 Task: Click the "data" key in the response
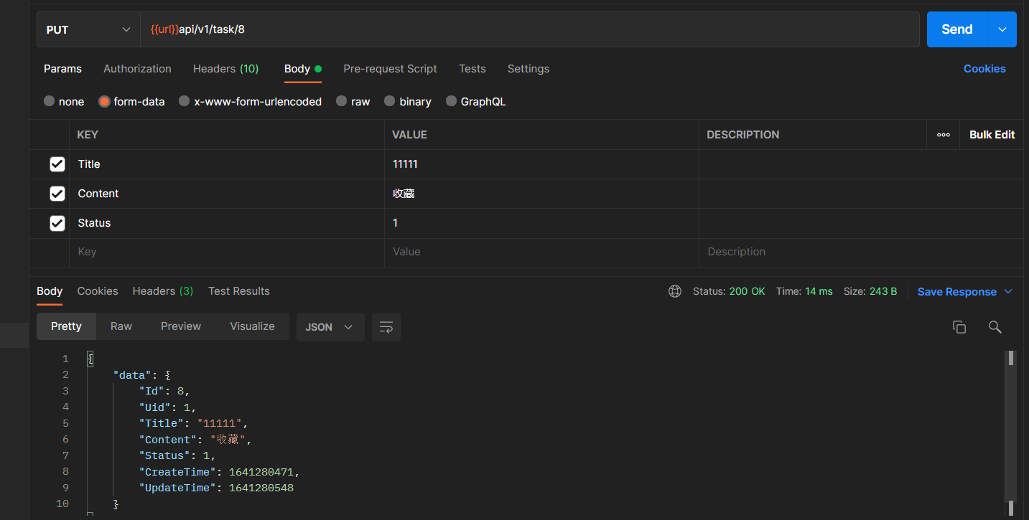tap(132, 375)
